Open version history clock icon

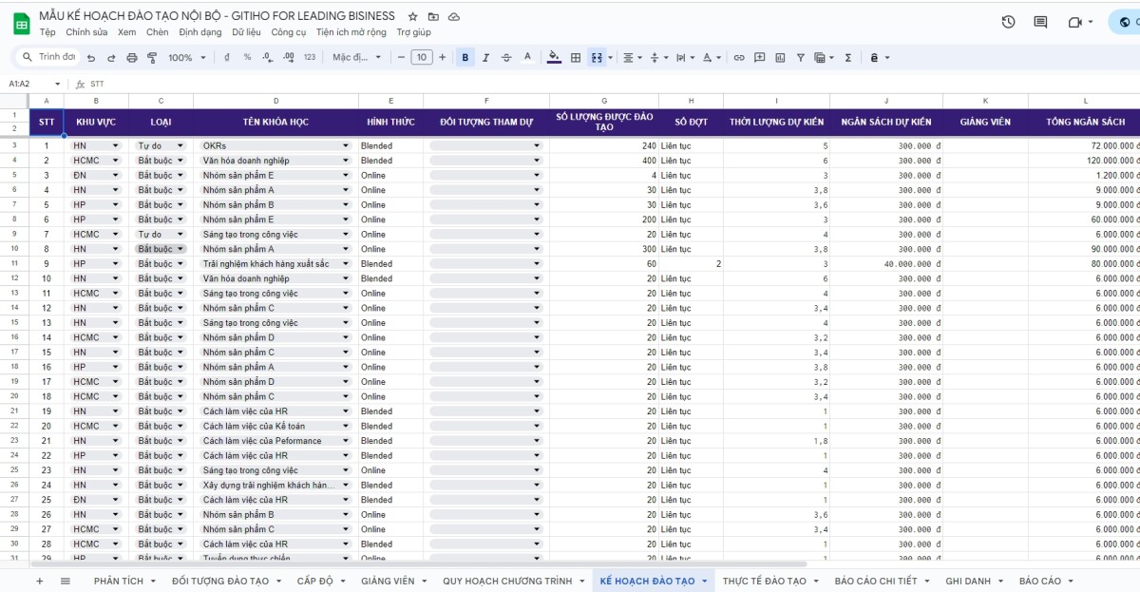coord(1008,22)
